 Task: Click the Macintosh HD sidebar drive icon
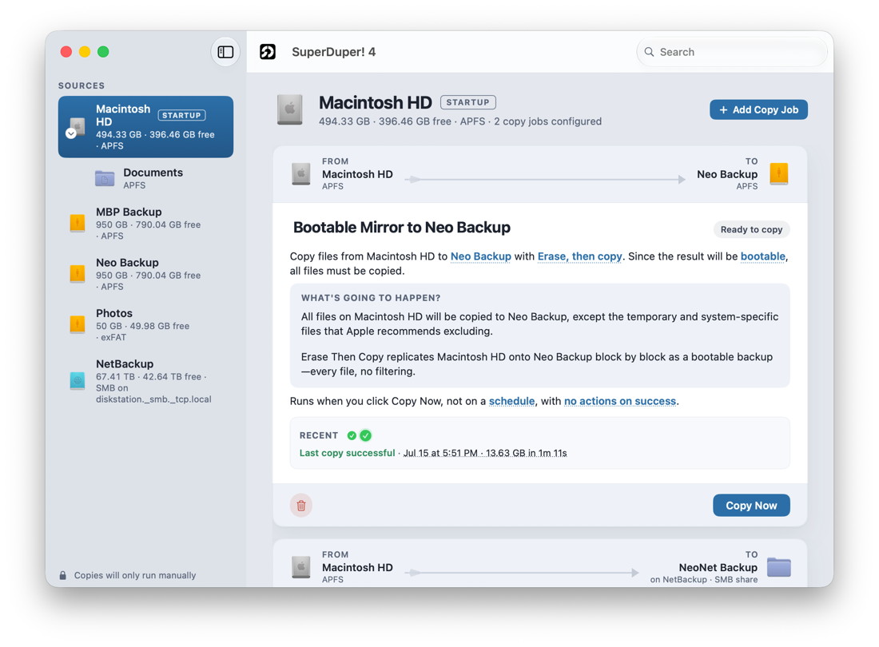(x=77, y=127)
